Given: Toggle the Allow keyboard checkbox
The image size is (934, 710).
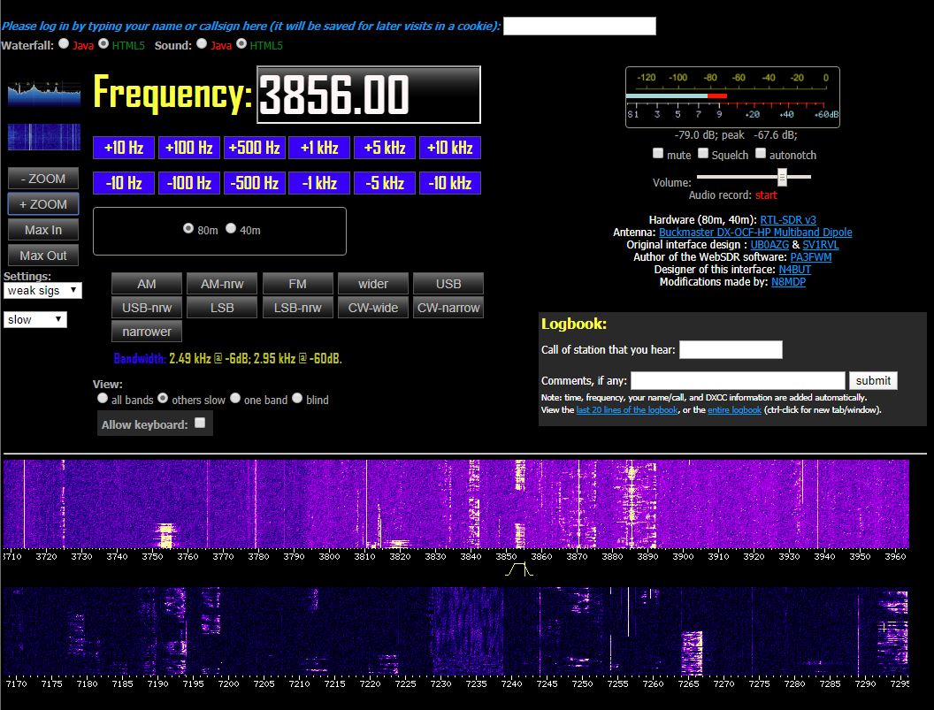Looking at the screenshot, I should pos(202,423).
